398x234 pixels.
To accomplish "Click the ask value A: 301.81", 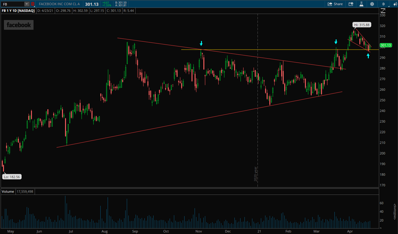I will pyautogui.click(x=121, y=6).
